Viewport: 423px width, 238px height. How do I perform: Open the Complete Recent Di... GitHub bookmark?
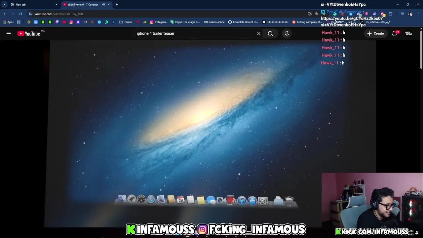[x=243, y=22]
